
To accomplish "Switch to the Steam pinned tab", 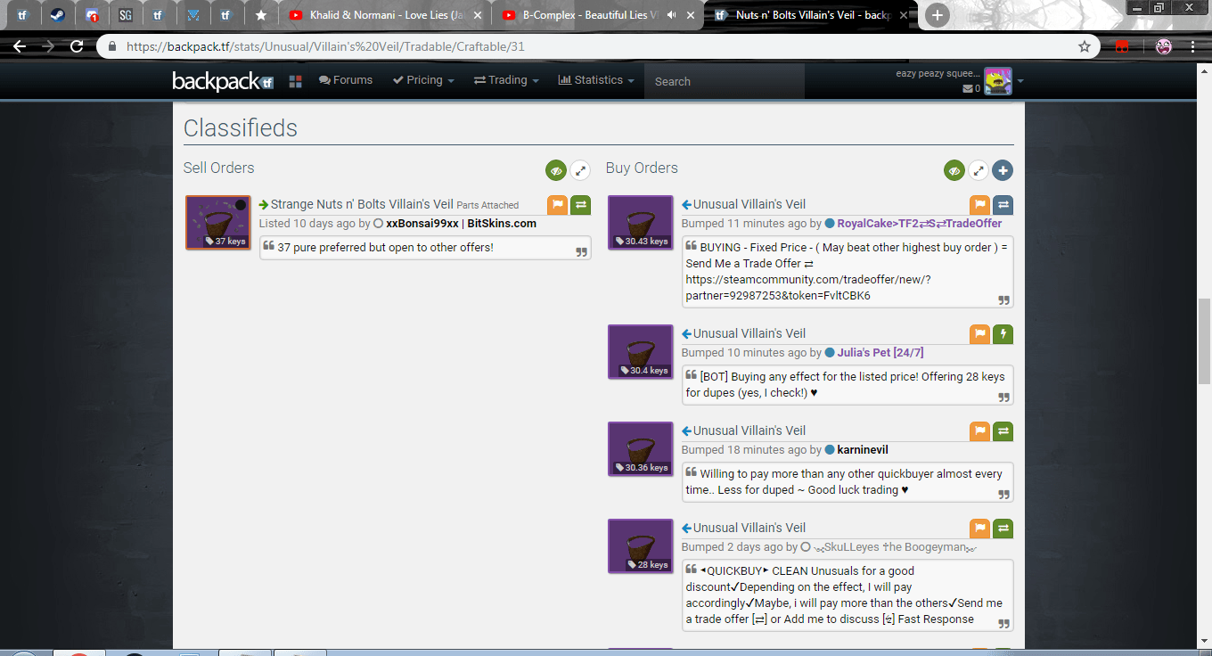I will [x=57, y=15].
